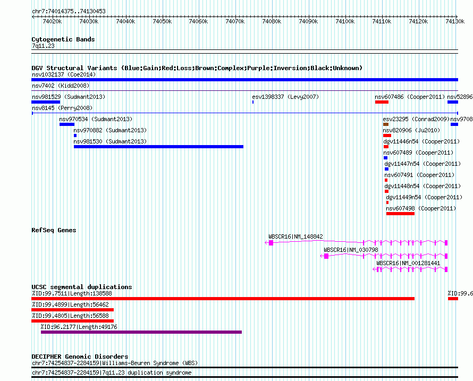Click the %ID:96.2177|Length:49176 label
Image resolution: width=473 pixels, height=381 pixels.
point(79,327)
